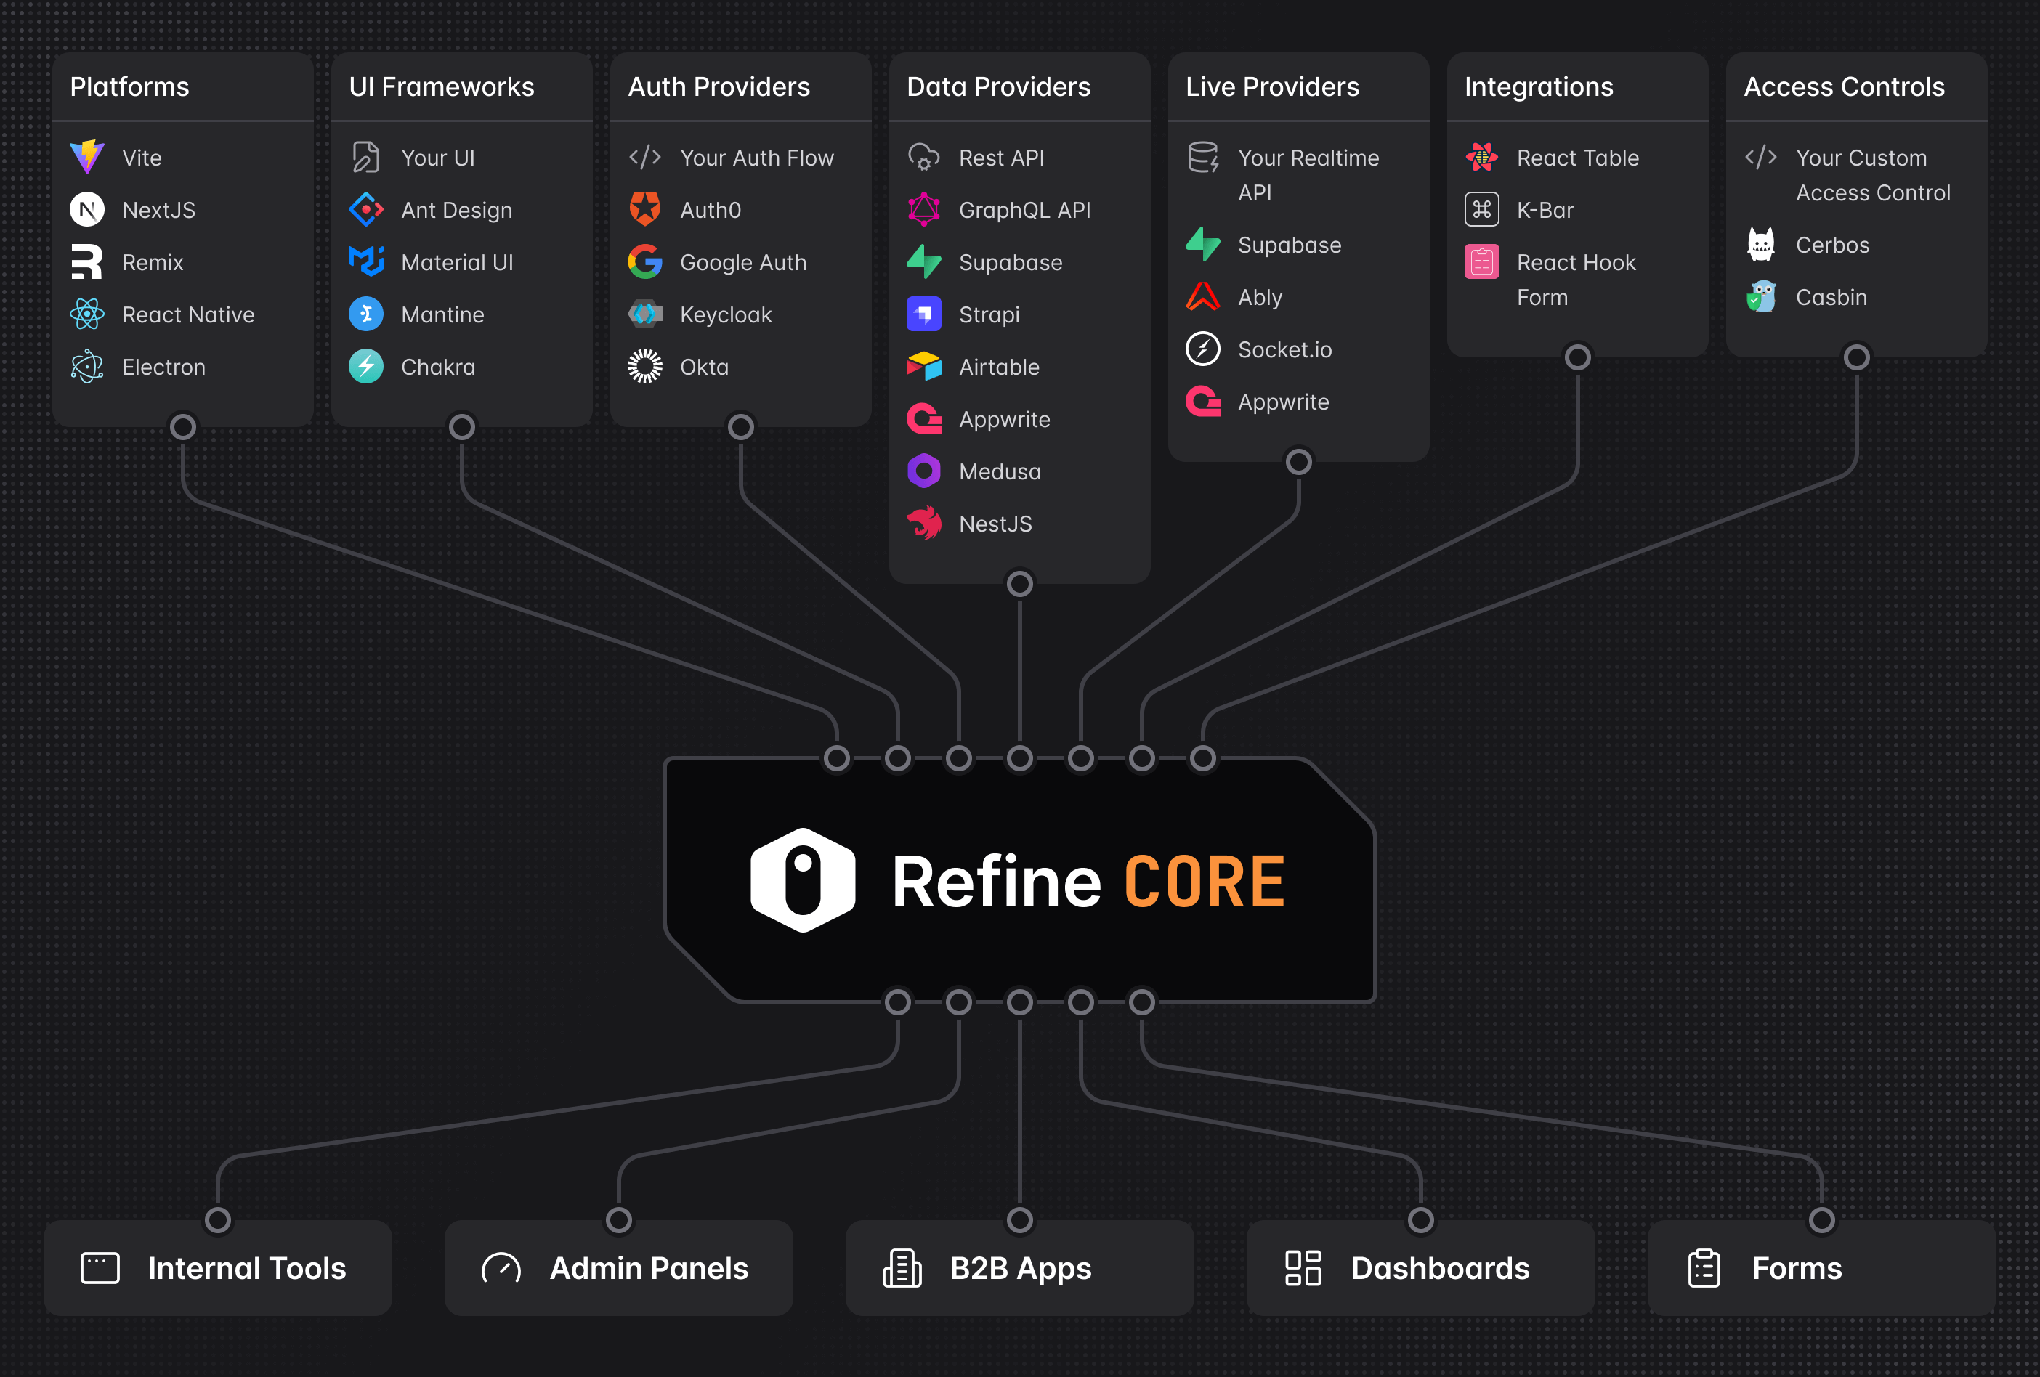Viewport: 2040px width, 1377px height.
Task: Select the NestJS data provider icon
Action: (924, 523)
